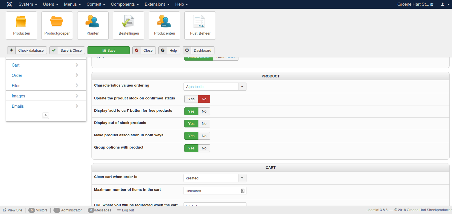
Task: Open Fust Beheer invoice icon
Action: (x=200, y=25)
